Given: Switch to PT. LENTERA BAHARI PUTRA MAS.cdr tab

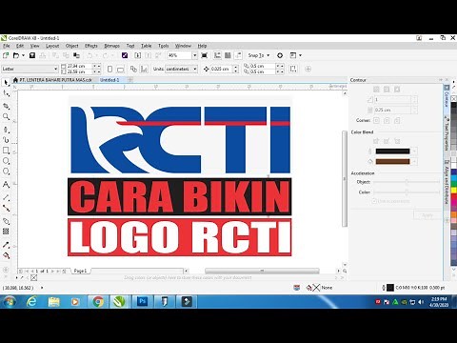Looking at the screenshot, I should 55,80.
